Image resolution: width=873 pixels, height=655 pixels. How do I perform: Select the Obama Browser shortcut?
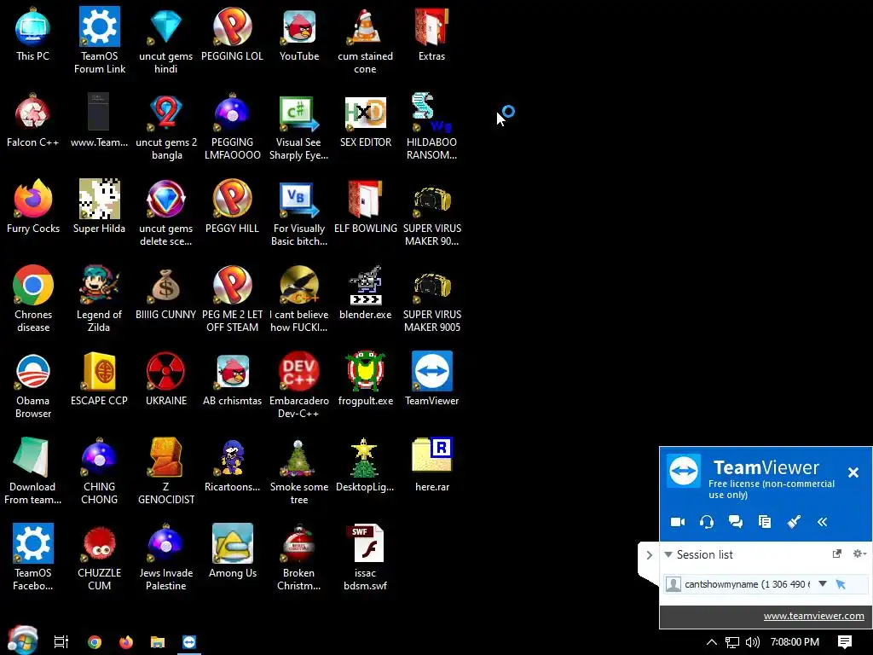pos(33,385)
